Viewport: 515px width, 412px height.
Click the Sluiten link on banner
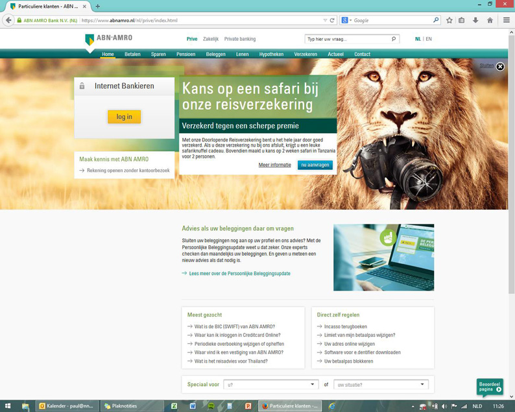click(x=486, y=66)
